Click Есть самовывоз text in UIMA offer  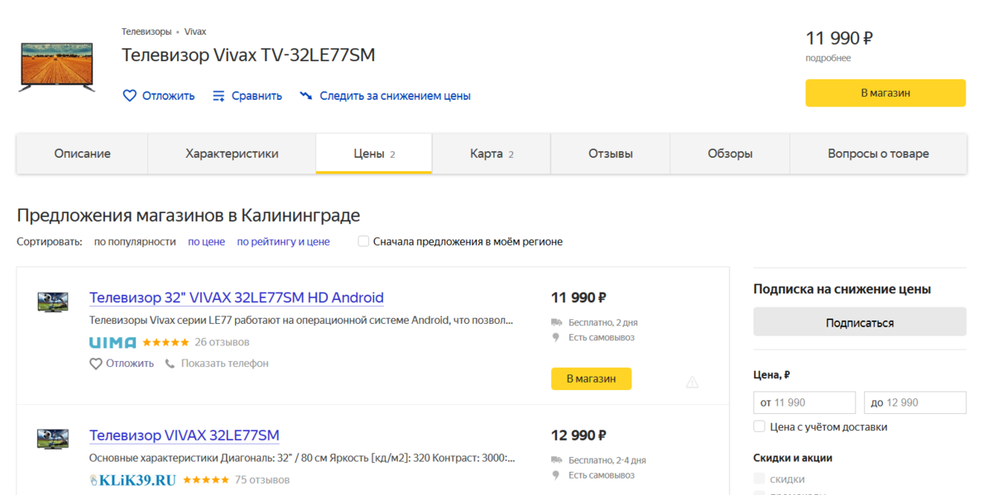click(602, 337)
